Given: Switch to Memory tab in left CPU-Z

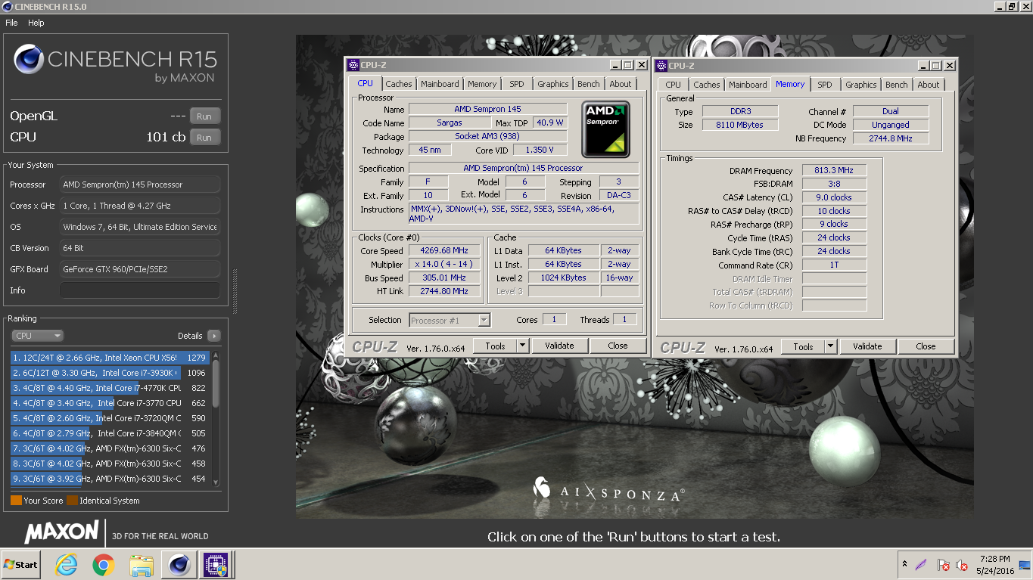Looking at the screenshot, I should click(482, 84).
